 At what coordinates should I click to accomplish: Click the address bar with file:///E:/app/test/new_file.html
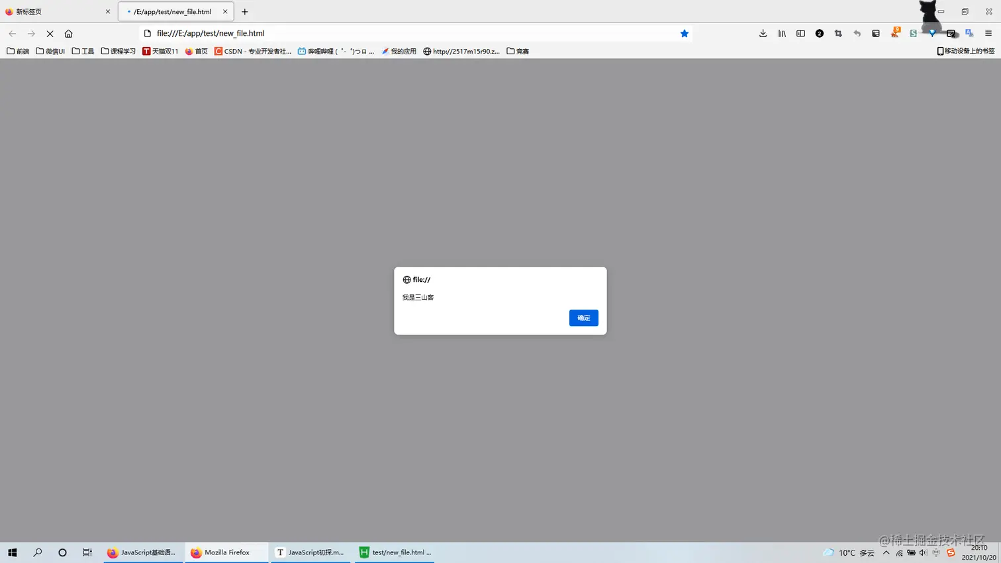coord(416,33)
